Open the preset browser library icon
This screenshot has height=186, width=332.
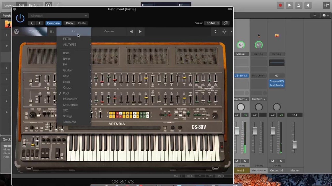[x=52, y=32]
